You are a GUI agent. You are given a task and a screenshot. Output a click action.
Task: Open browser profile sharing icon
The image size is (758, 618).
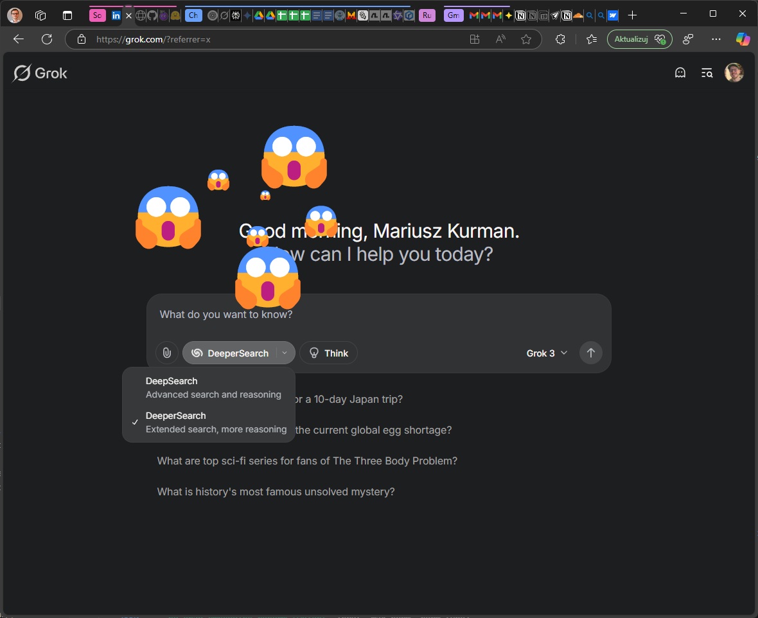point(688,39)
